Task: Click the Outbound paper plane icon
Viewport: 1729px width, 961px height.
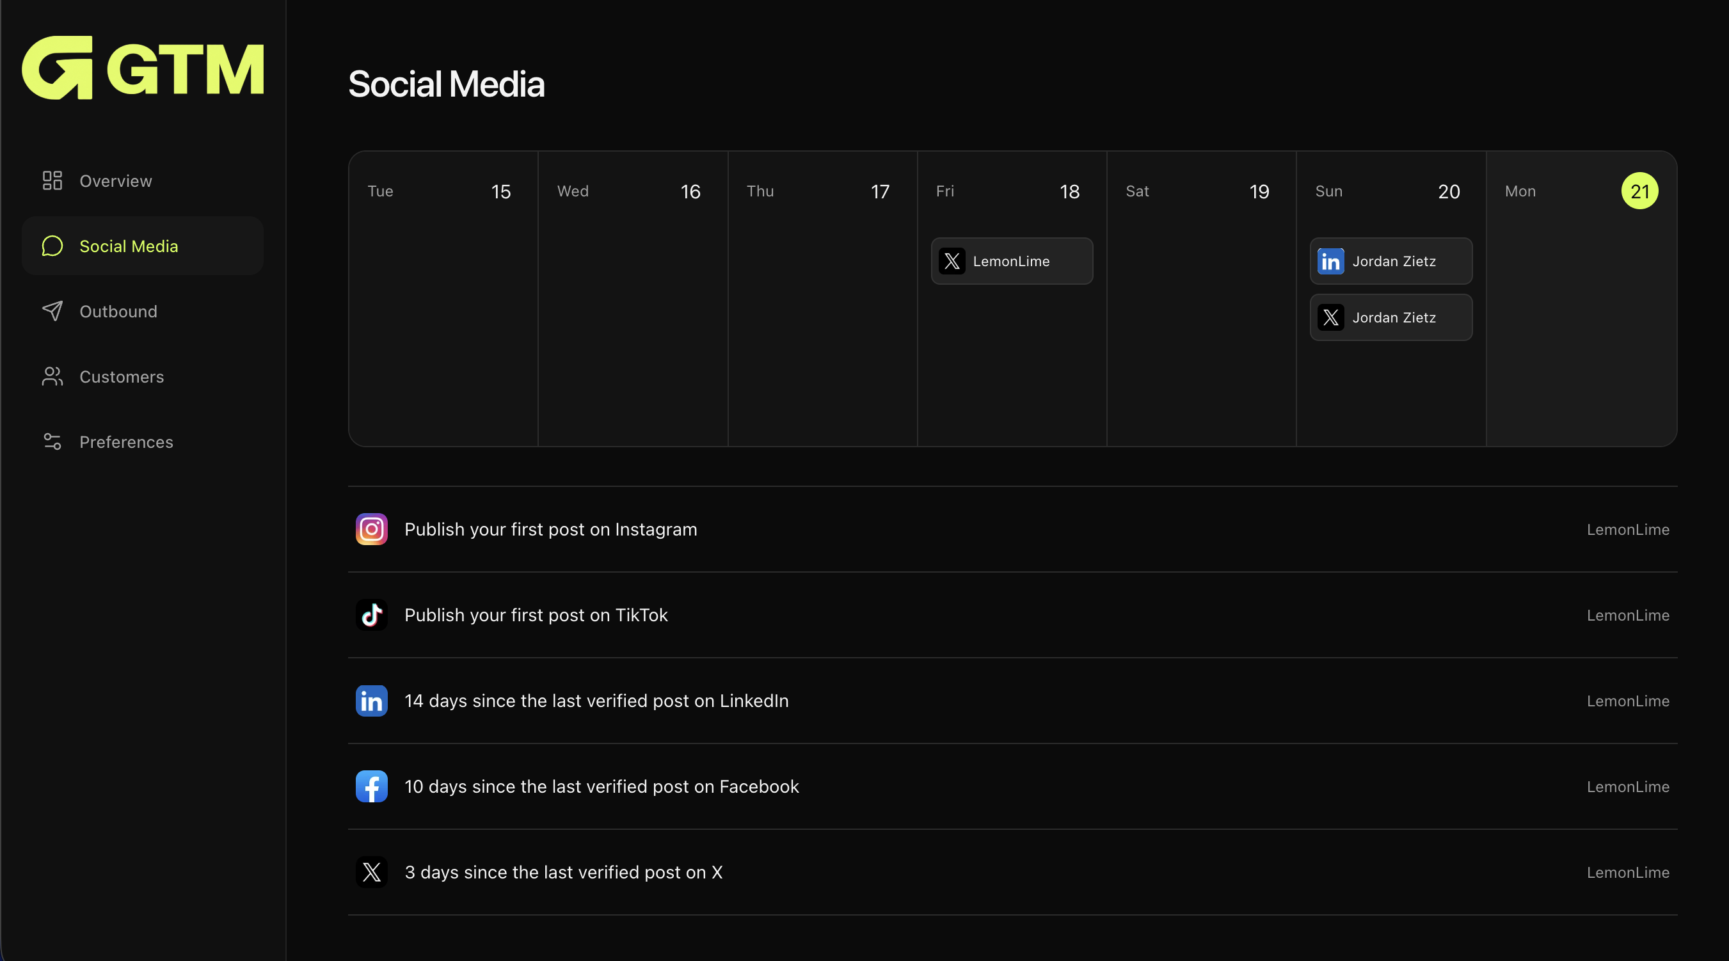Action: click(52, 311)
